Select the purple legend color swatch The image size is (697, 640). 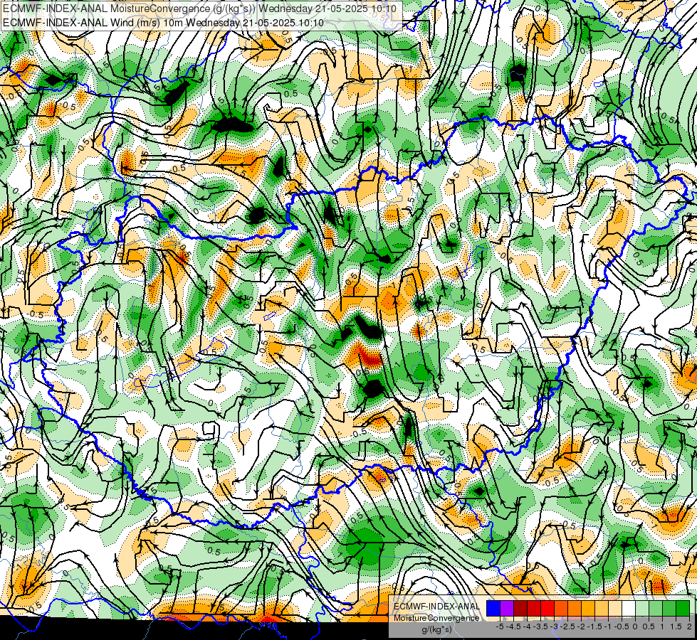(507, 608)
